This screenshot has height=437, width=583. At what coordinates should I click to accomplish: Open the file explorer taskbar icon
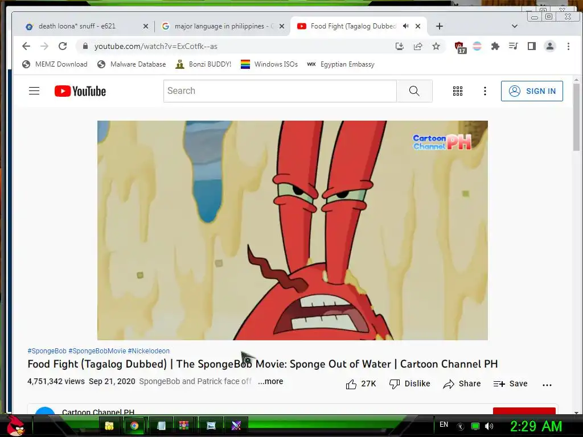click(x=109, y=426)
